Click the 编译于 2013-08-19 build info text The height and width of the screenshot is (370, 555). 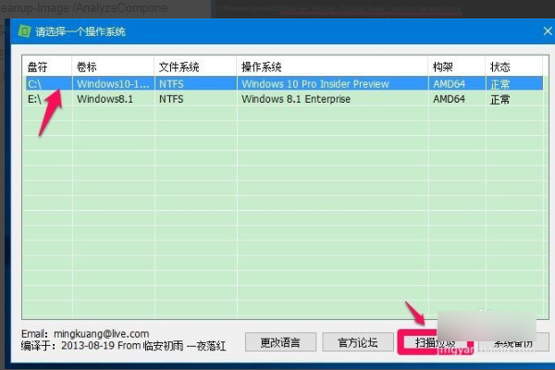click(123, 346)
